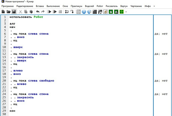Viewport: 172px width, 116px height.
Task: Open the Робот menu
Action: 100,6
